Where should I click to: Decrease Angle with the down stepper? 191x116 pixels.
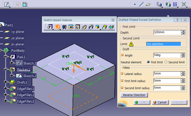coord(183,56)
